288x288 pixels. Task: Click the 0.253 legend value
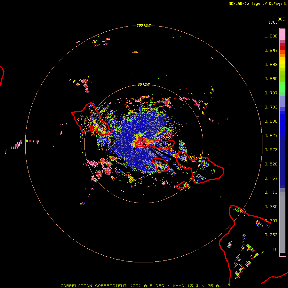click(x=271, y=235)
